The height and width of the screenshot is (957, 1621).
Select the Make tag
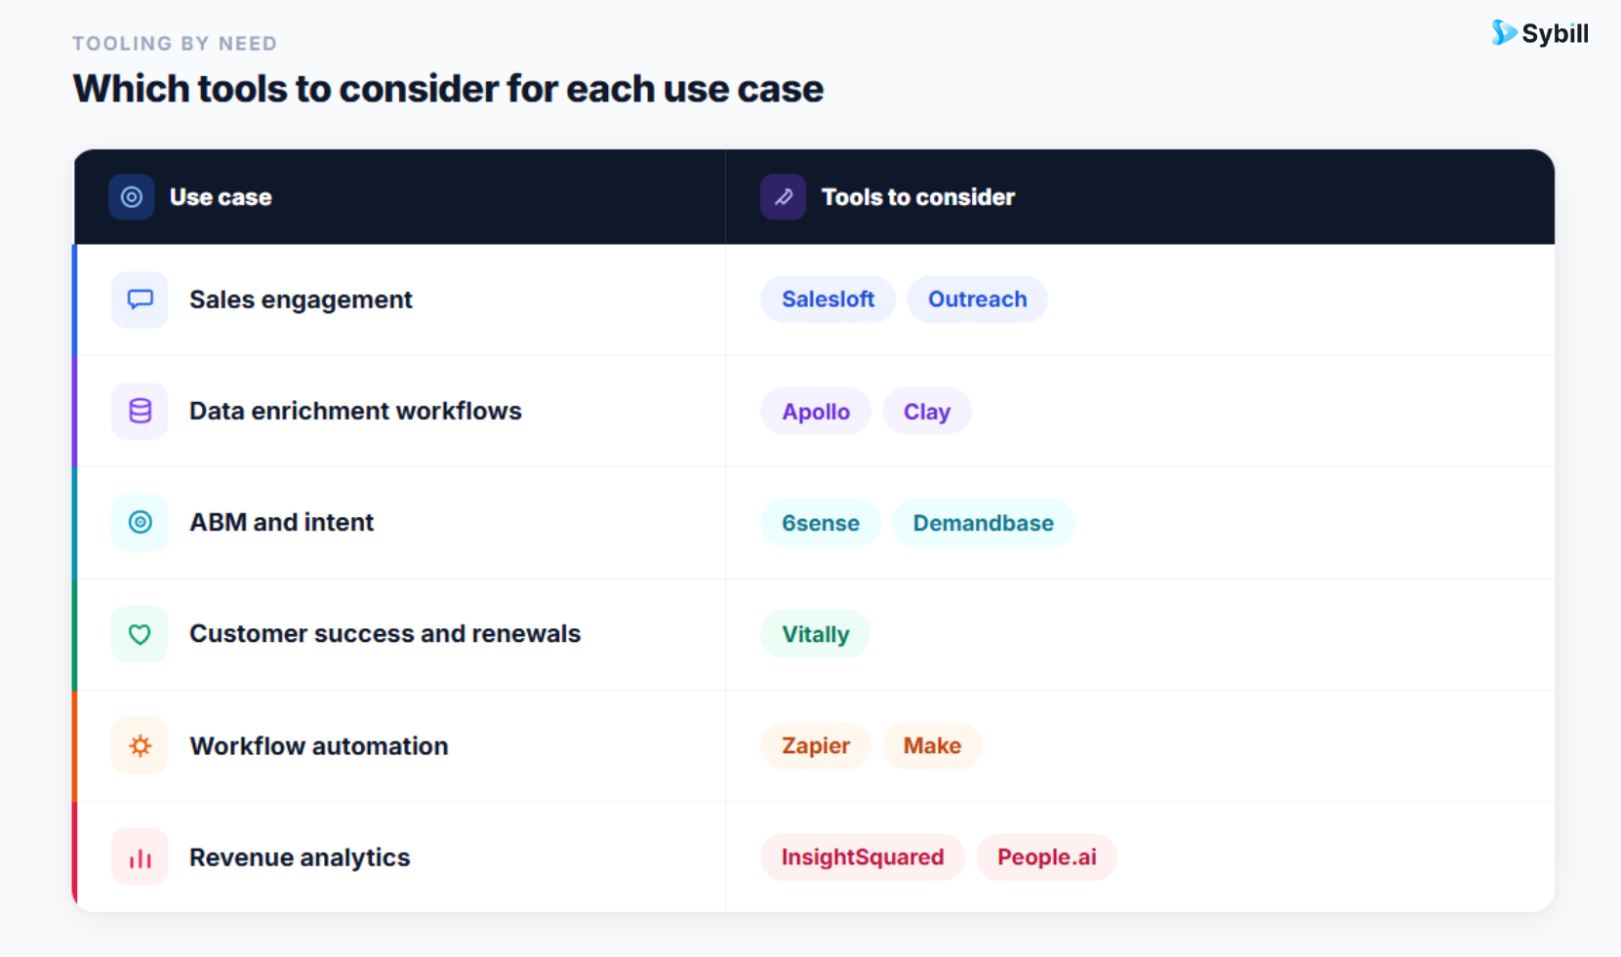(932, 745)
